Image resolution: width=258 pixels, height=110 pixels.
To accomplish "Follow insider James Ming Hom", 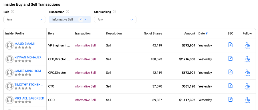I will point(247,73).
